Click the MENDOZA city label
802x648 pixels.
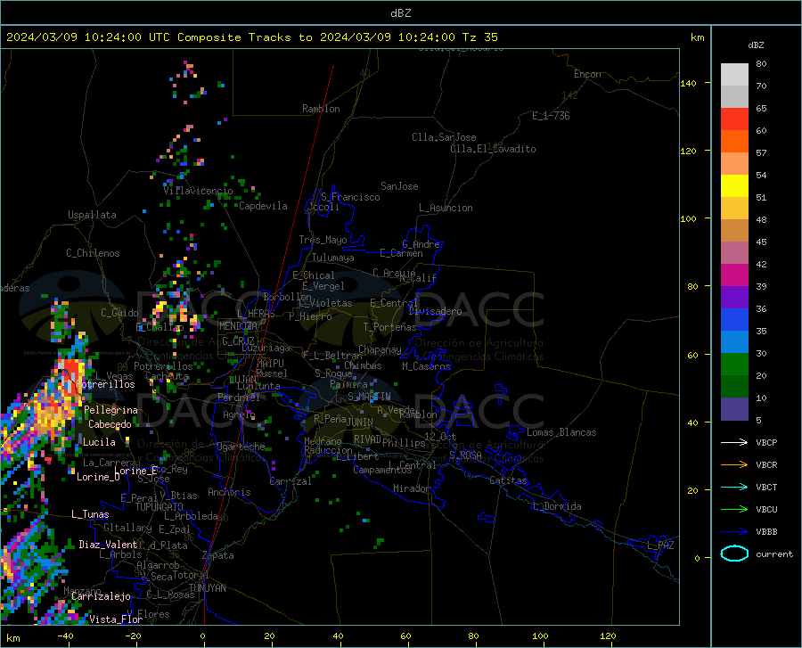pos(238,326)
